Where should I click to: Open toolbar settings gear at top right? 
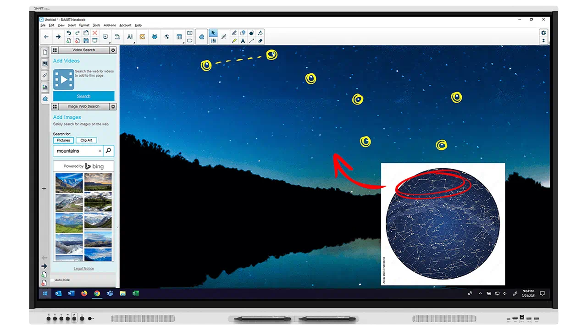(543, 33)
